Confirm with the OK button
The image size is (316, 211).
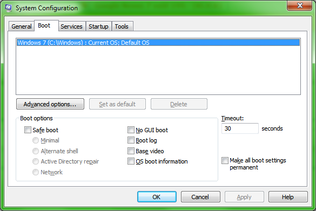click(x=157, y=197)
